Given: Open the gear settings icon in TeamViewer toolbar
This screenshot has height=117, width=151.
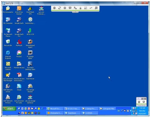Looking at the screenshot, I should pyautogui.click(x=65, y=8).
